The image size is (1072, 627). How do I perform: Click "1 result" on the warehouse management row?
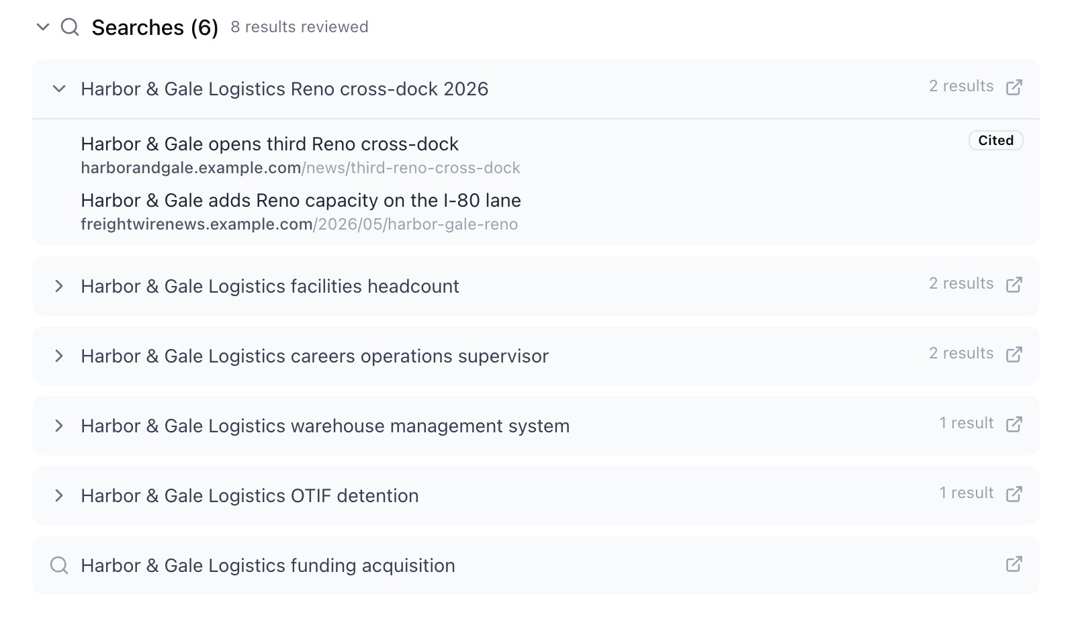967,423
